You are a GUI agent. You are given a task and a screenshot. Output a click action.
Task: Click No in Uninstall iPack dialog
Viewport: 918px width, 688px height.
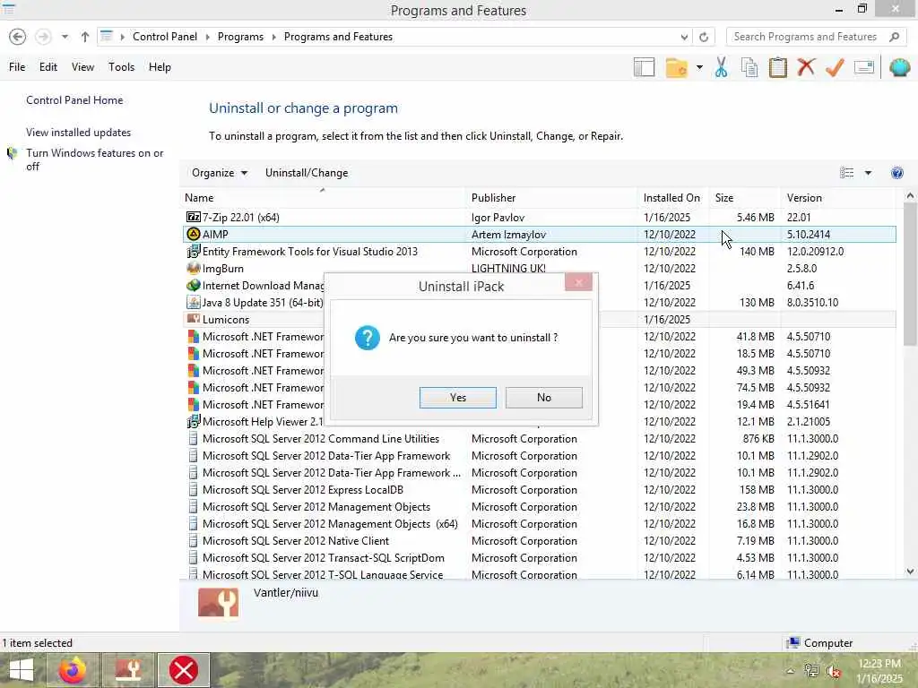pos(544,398)
